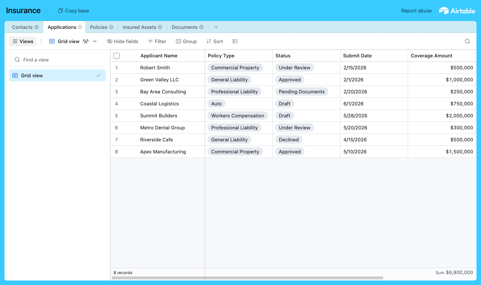Show info for Applications table
The height and width of the screenshot is (285, 481).
click(80, 27)
